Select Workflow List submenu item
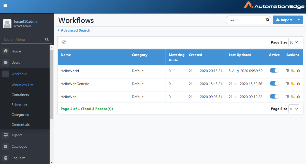Screen dimensions: 306x164 coord(22,85)
